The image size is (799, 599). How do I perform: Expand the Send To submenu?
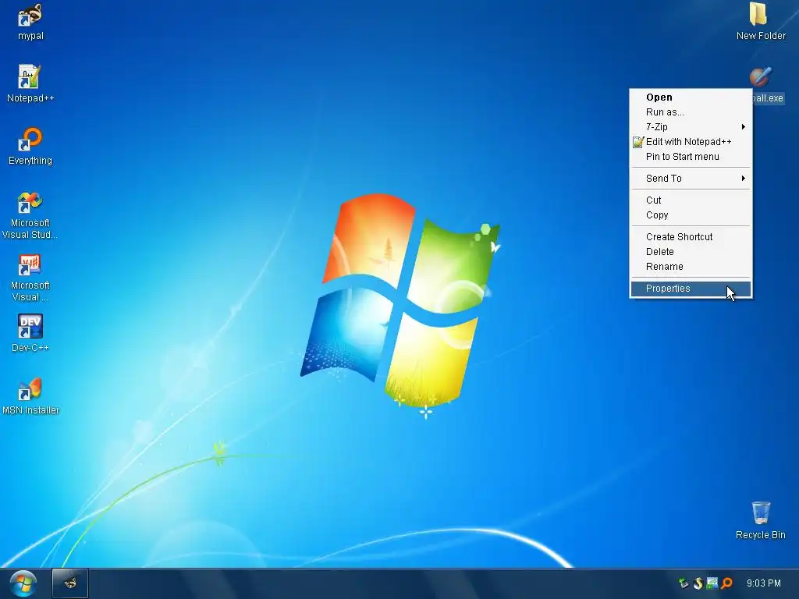691,179
